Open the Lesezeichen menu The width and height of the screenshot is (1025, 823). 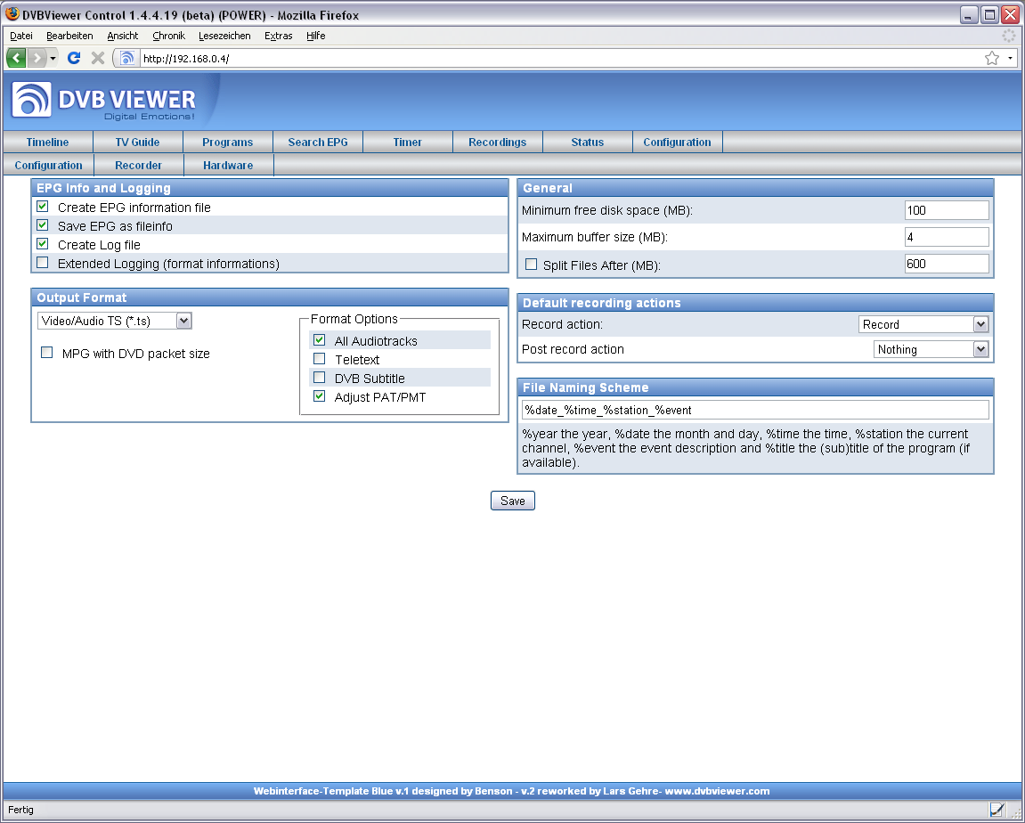[224, 36]
